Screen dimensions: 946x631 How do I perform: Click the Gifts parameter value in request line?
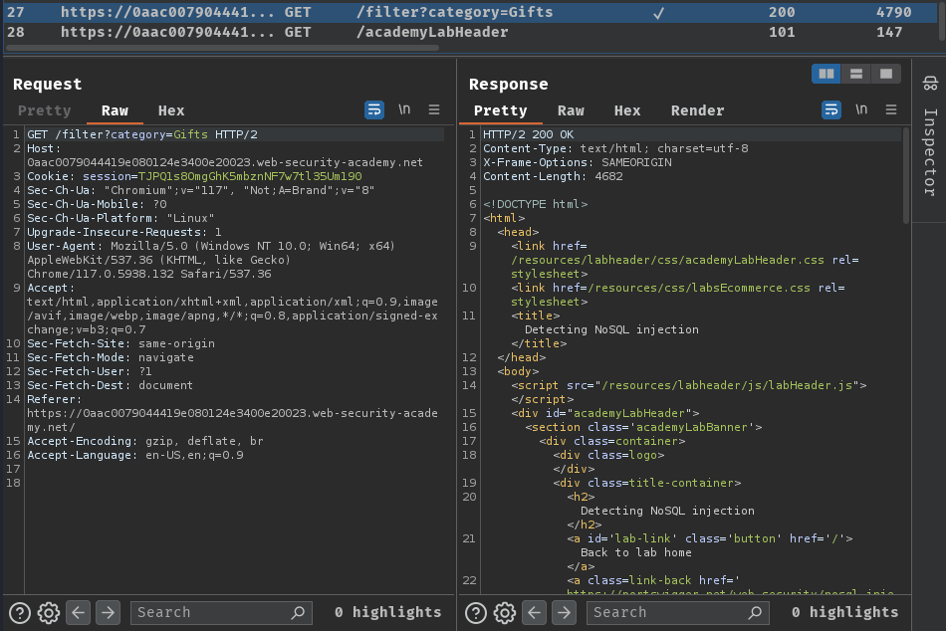coord(190,134)
